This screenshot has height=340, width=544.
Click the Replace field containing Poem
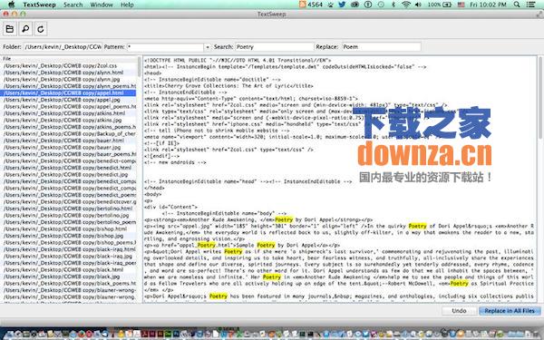[382, 47]
